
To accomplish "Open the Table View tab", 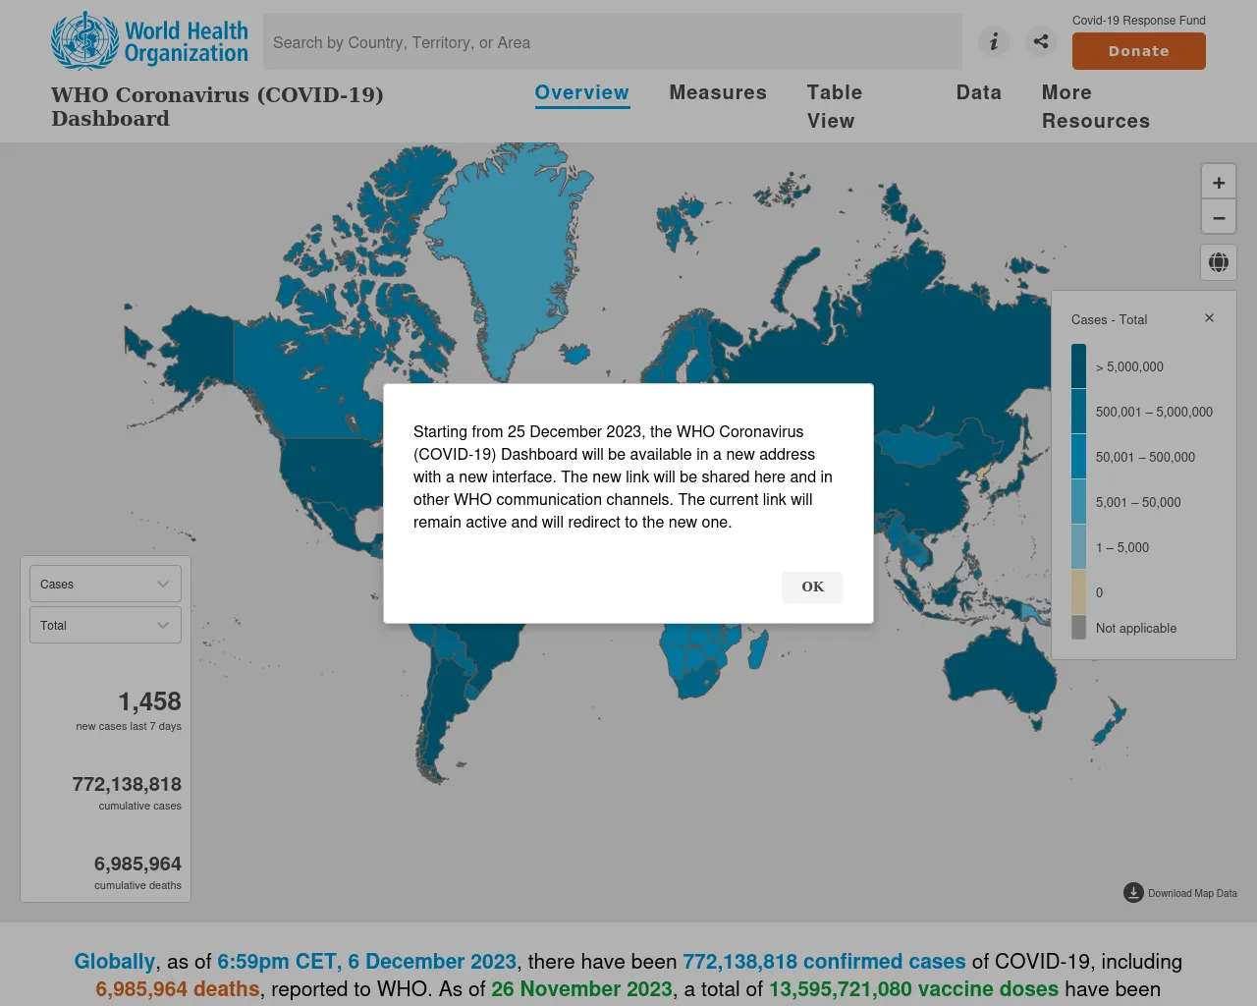I will [x=835, y=106].
